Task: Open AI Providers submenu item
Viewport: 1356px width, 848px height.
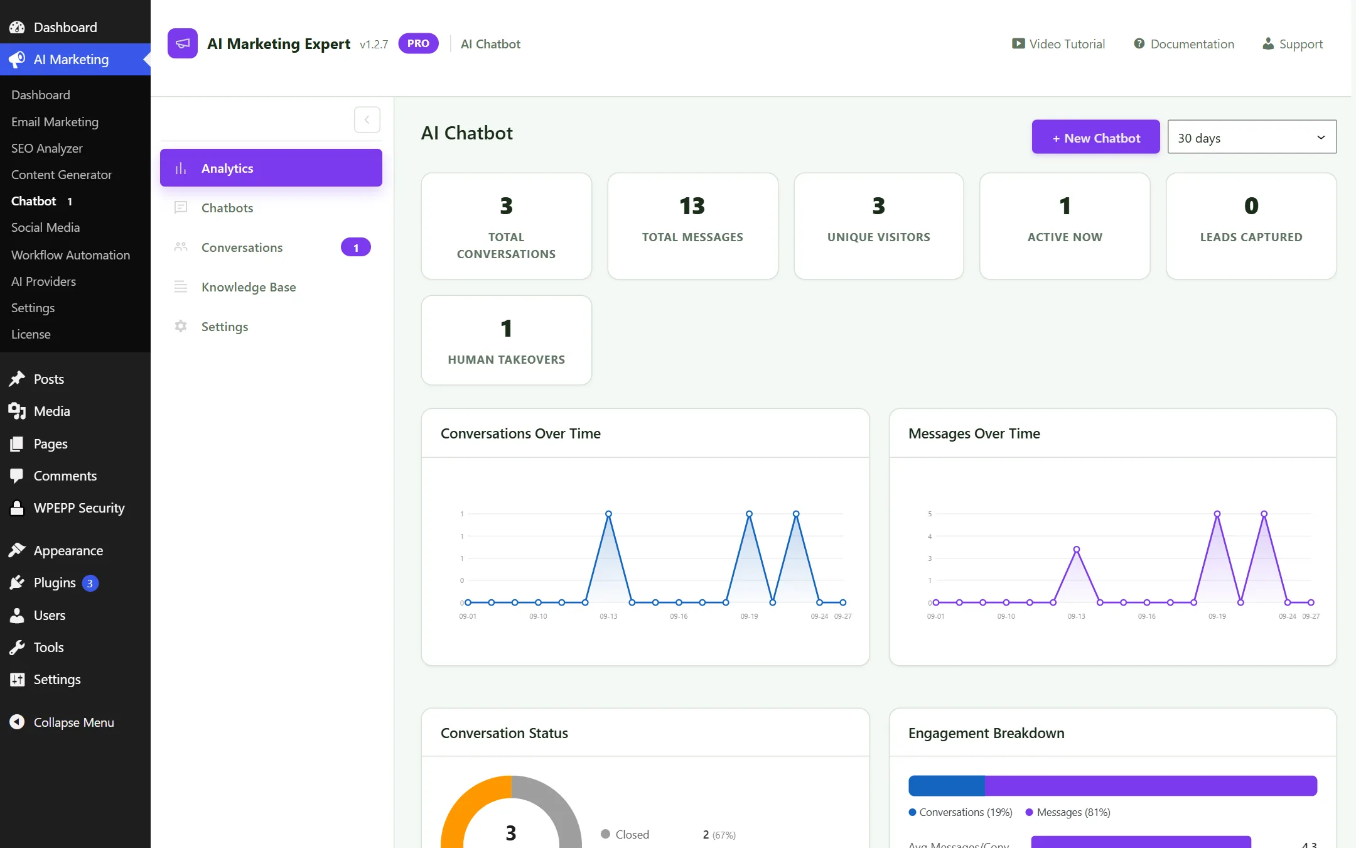Action: click(43, 281)
